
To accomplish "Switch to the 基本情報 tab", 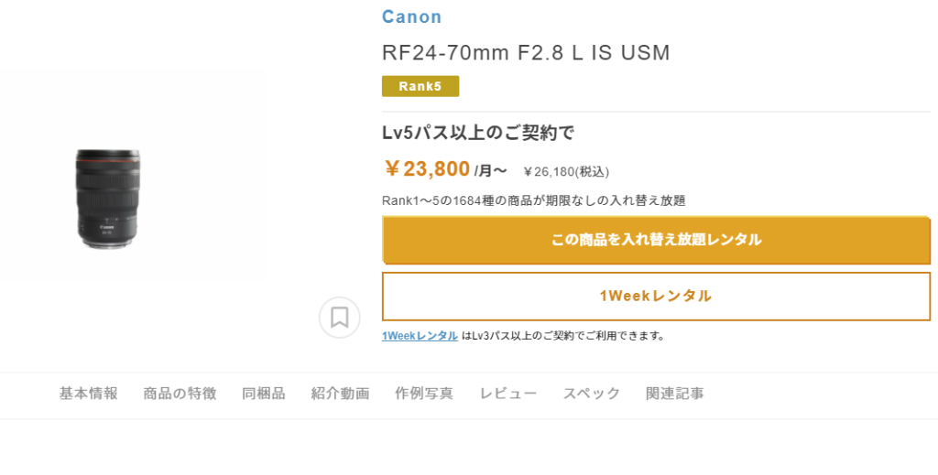I will pos(89,394).
